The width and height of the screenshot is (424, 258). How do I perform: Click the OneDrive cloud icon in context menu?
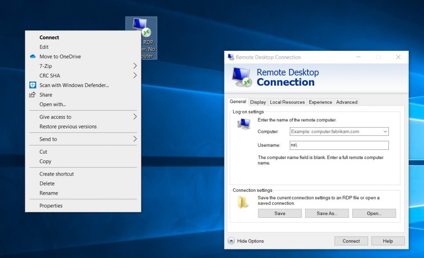(x=33, y=56)
